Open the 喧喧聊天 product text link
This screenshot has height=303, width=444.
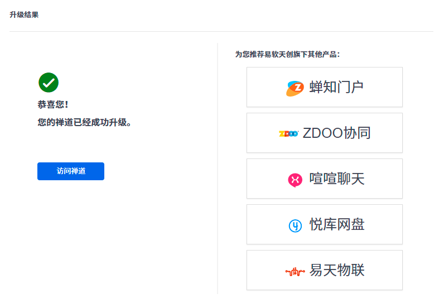pyautogui.click(x=336, y=179)
